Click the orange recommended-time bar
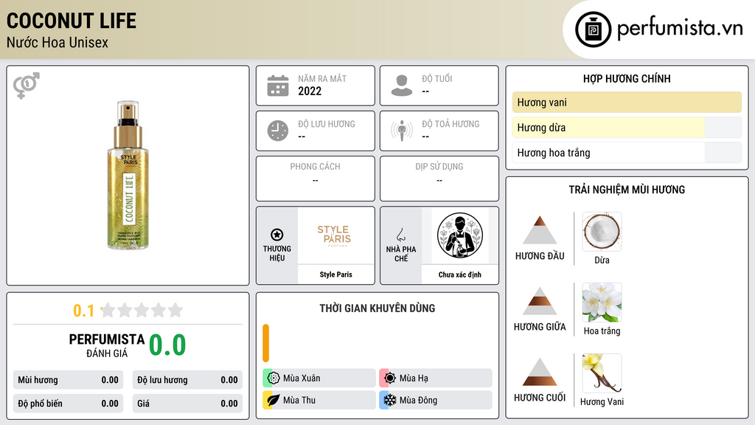Viewport: 755px width, 425px height. [265, 343]
